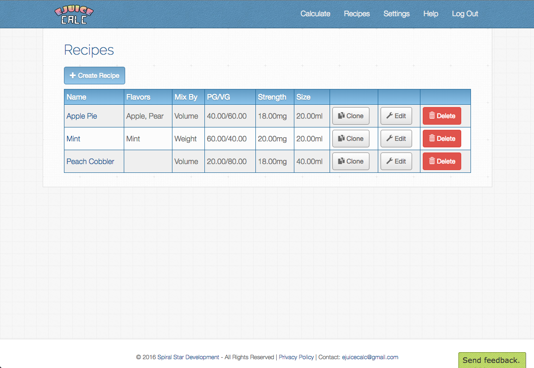Viewport: 534px width, 368px height.
Task: Click the wrench icon to edit Mint
Action: [390, 138]
